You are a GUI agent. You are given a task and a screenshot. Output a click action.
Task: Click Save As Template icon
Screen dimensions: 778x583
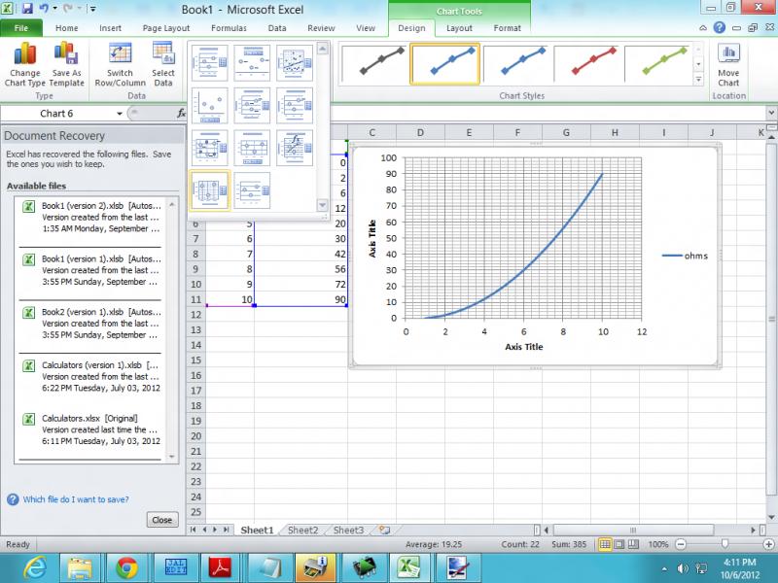click(x=67, y=60)
